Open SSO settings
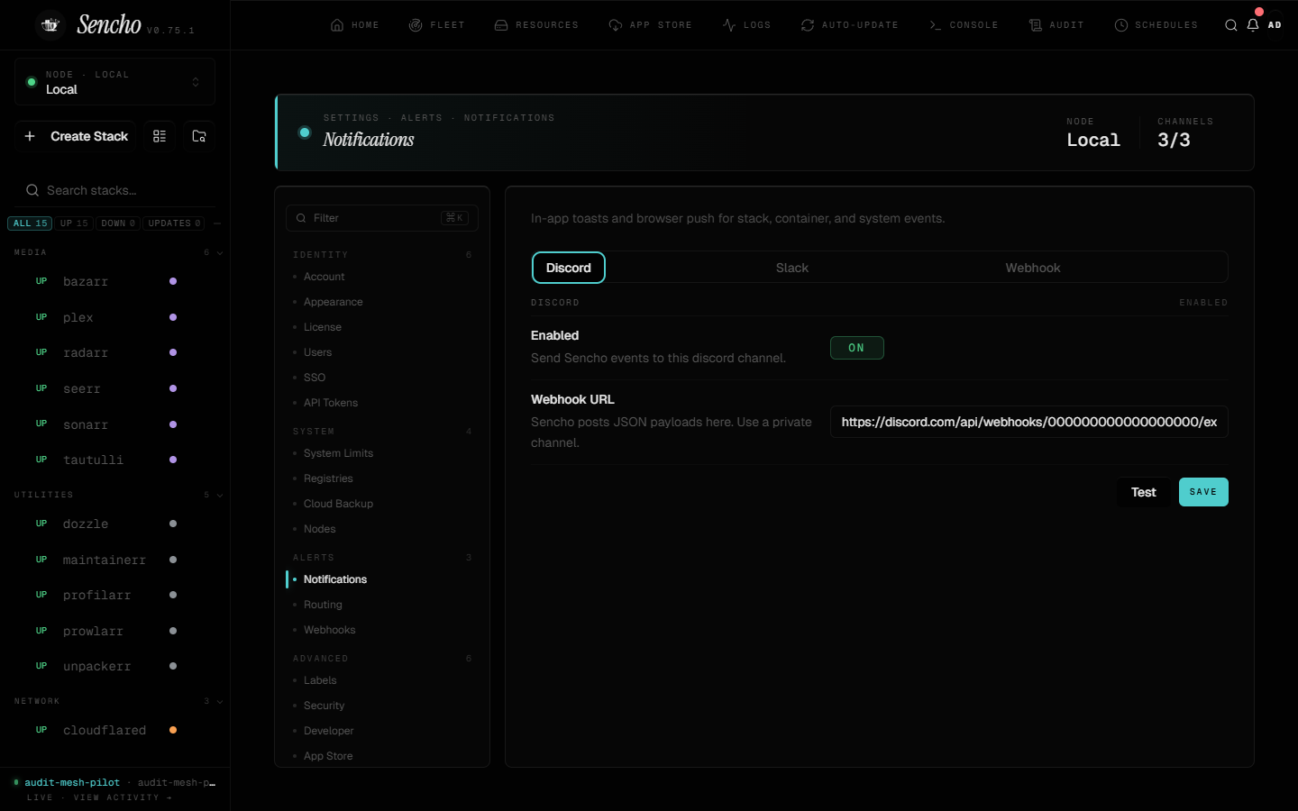Screen dimensions: 1298x811 [315, 378]
